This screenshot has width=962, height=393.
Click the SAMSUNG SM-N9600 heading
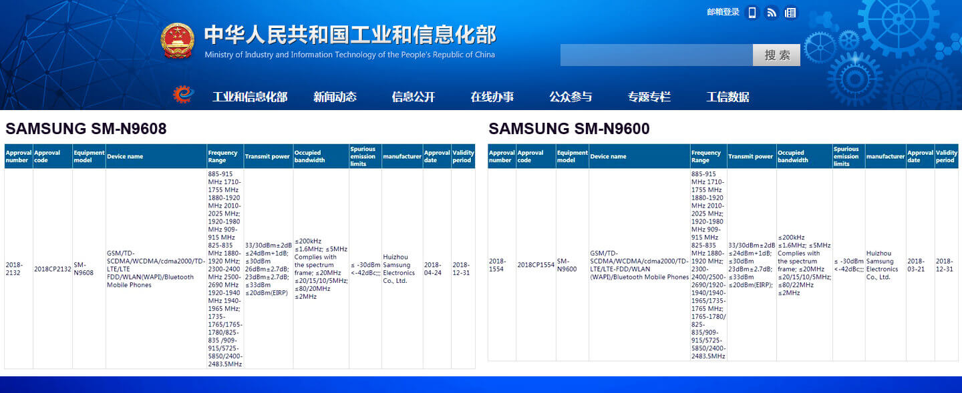pos(569,129)
